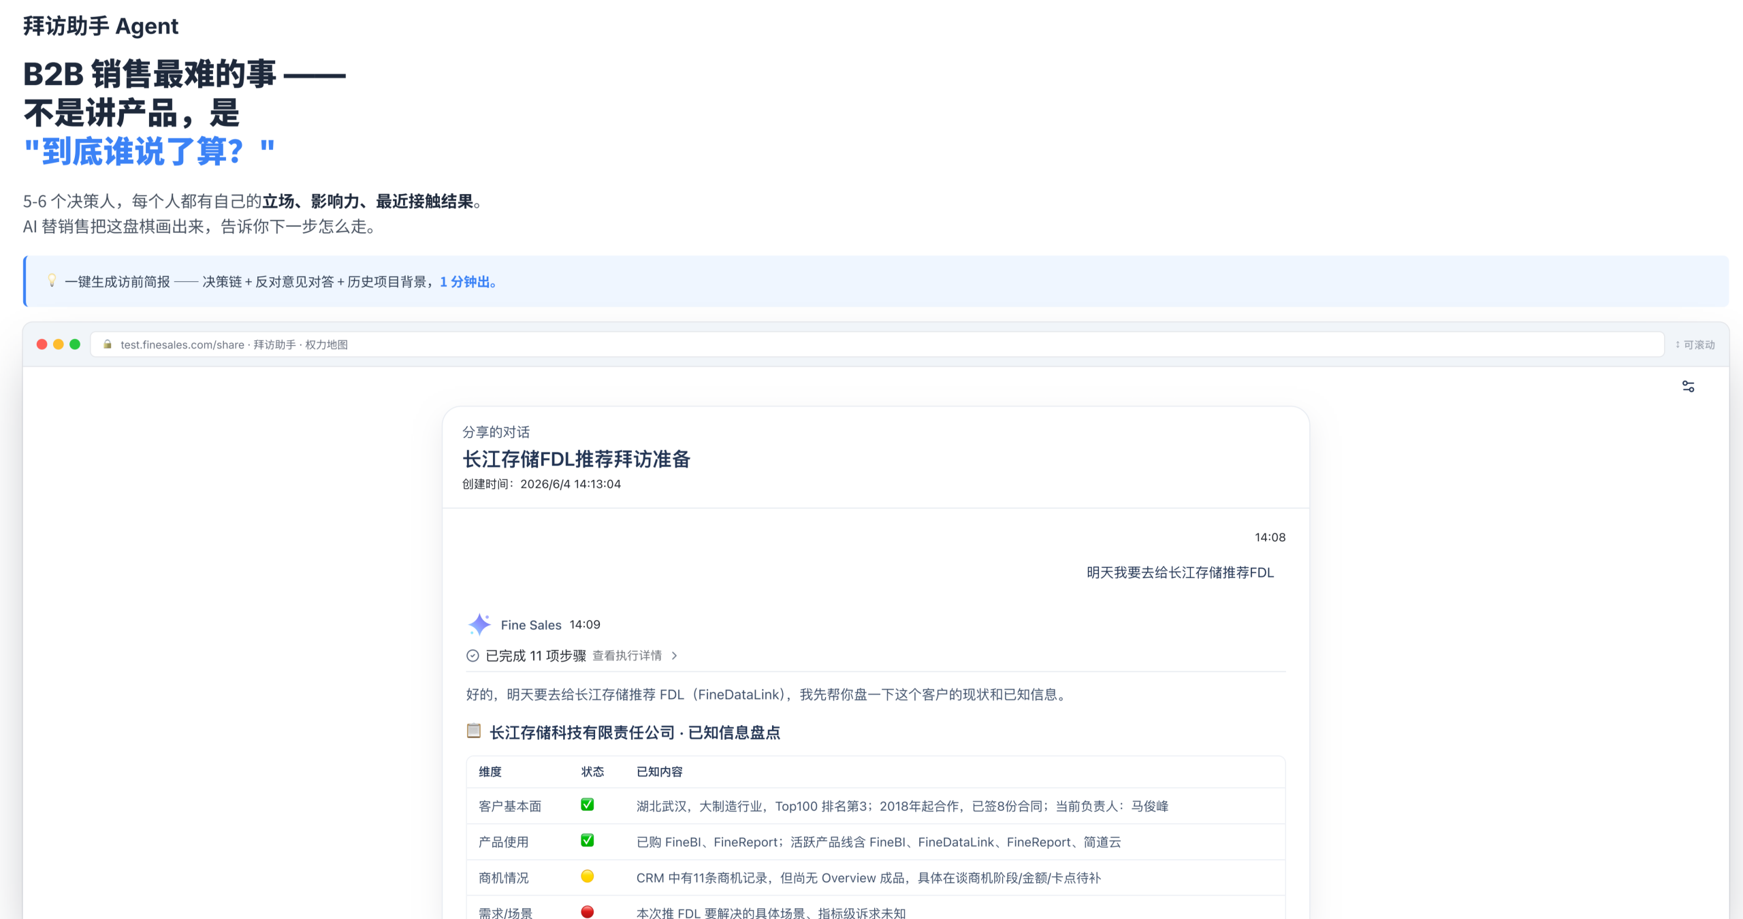
Task: Open the 查看执行详情 link
Action: (x=627, y=656)
